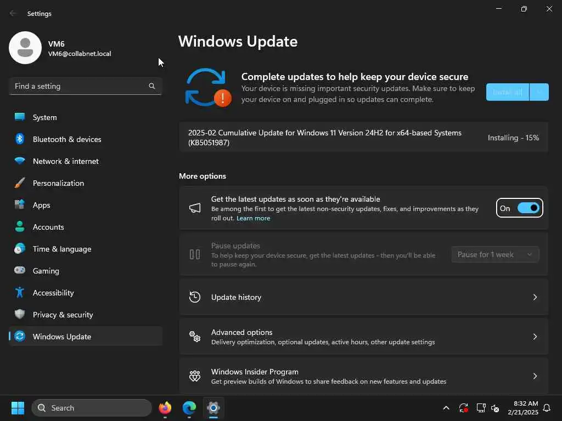The image size is (562, 421).
Task: Click the Accessibility figure icon
Action: 20,293
